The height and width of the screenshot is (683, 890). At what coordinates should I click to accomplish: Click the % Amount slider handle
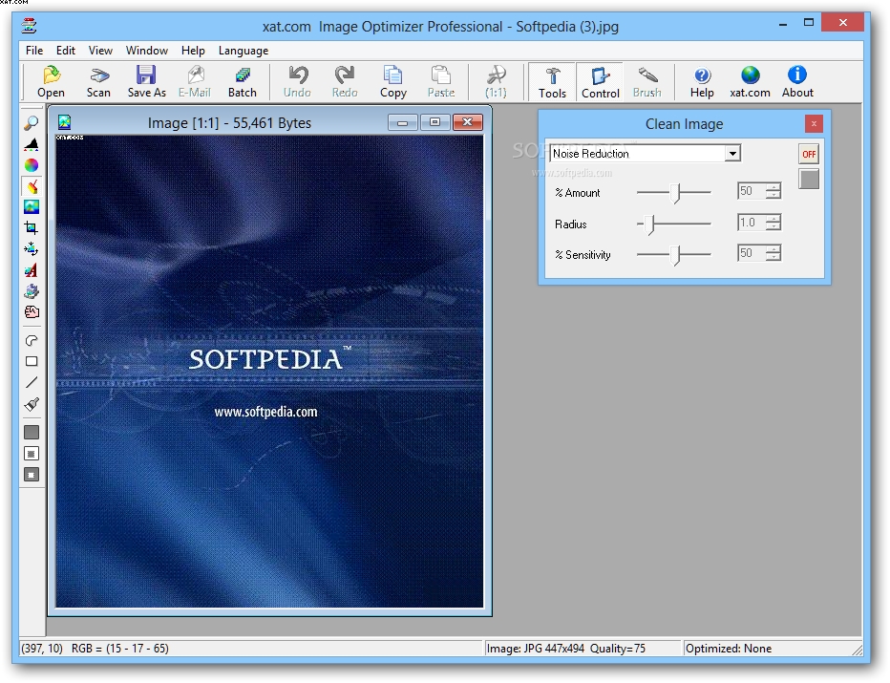point(675,193)
